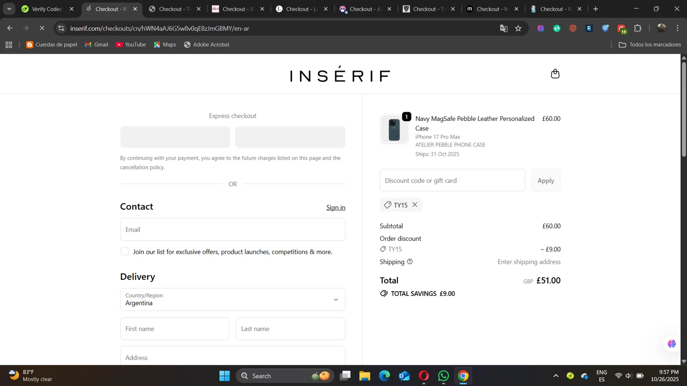Click the ENG ES language indicator

pyautogui.click(x=601, y=376)
